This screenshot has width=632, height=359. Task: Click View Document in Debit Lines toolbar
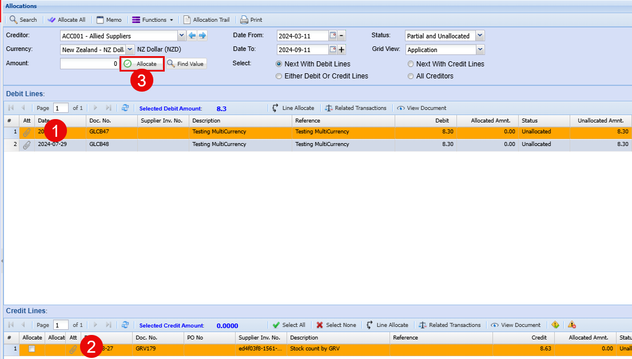(422, 108)
